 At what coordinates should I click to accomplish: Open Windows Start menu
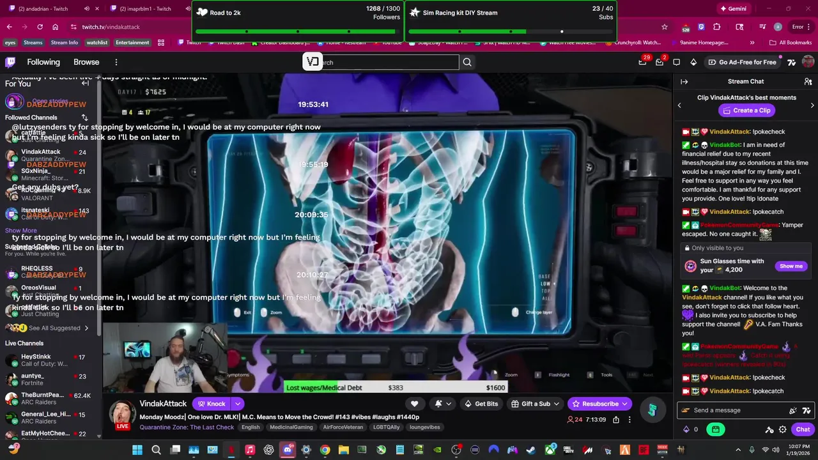[137, 450]
